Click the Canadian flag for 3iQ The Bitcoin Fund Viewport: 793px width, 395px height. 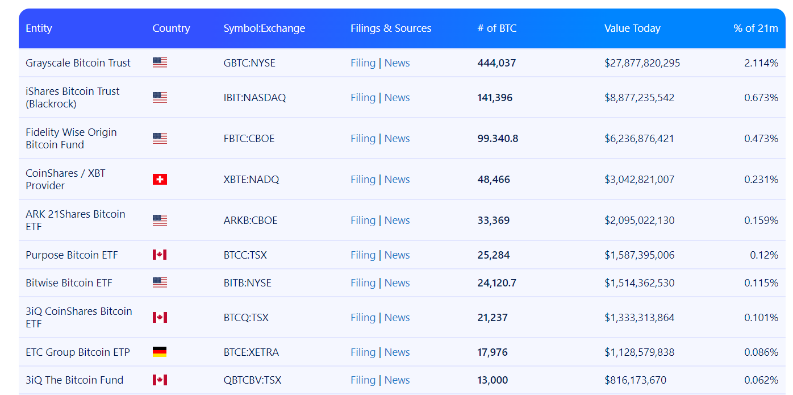(160, 380)
